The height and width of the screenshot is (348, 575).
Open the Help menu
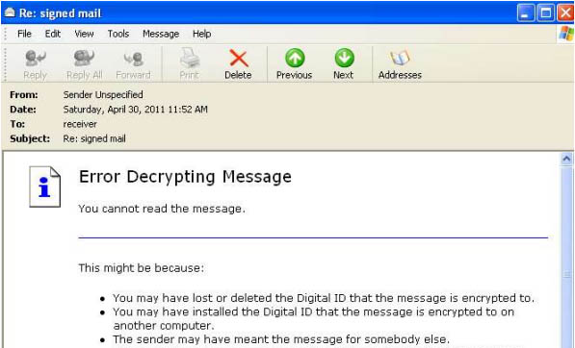(201, 34)
